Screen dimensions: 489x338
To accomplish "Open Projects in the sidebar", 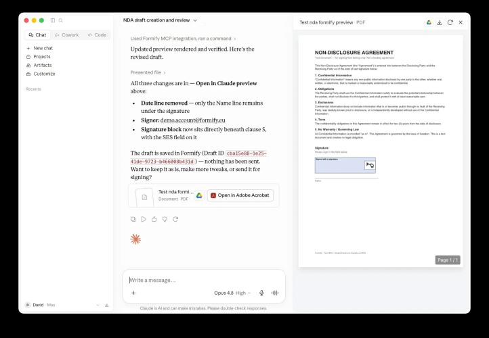I will point(39,57).
